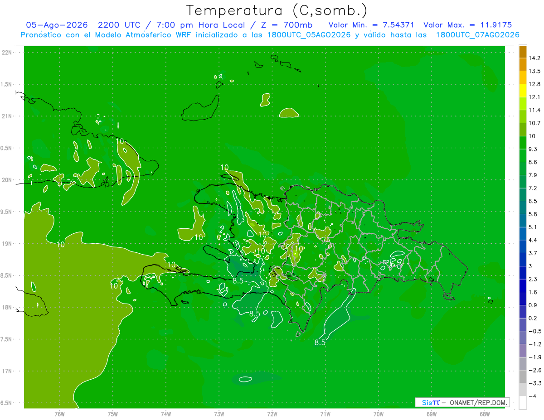Click the "70W" longitude label

378,414
